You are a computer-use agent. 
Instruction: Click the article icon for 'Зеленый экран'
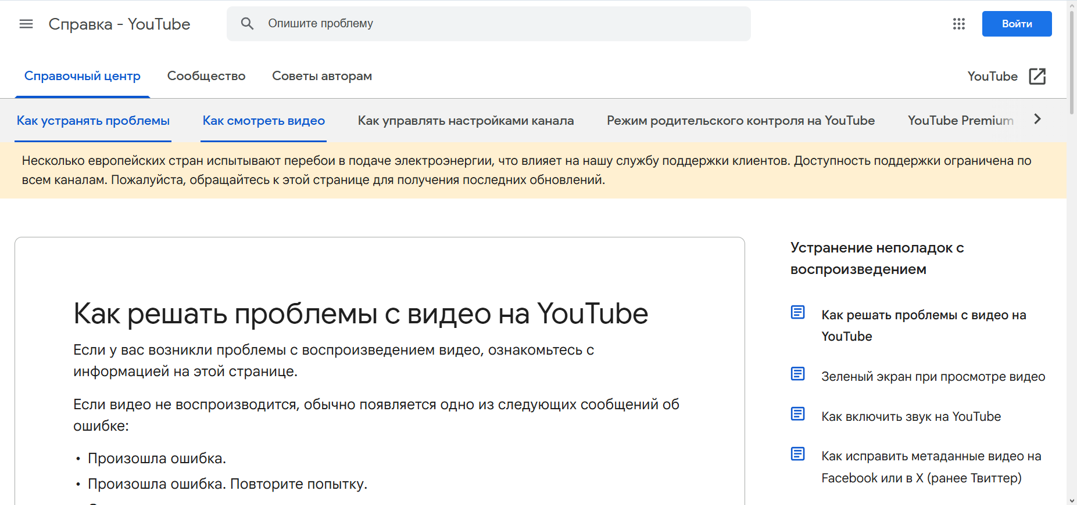click(x=798, y=374)
